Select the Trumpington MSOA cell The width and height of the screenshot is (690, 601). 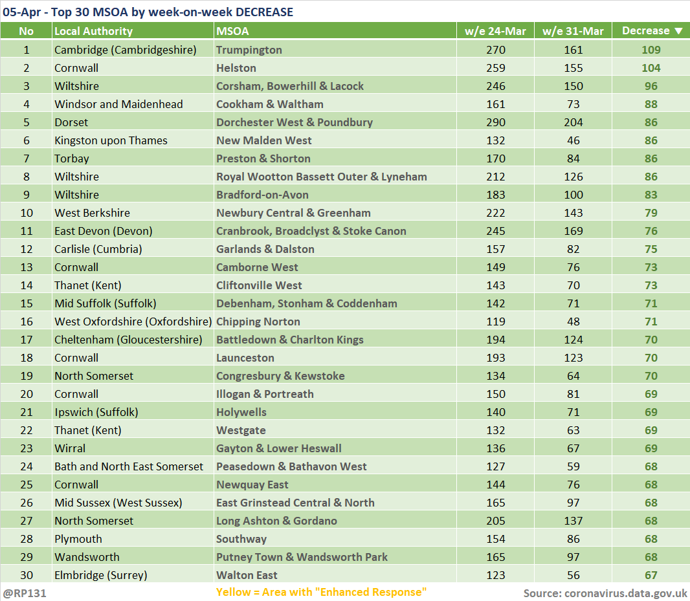249,50
